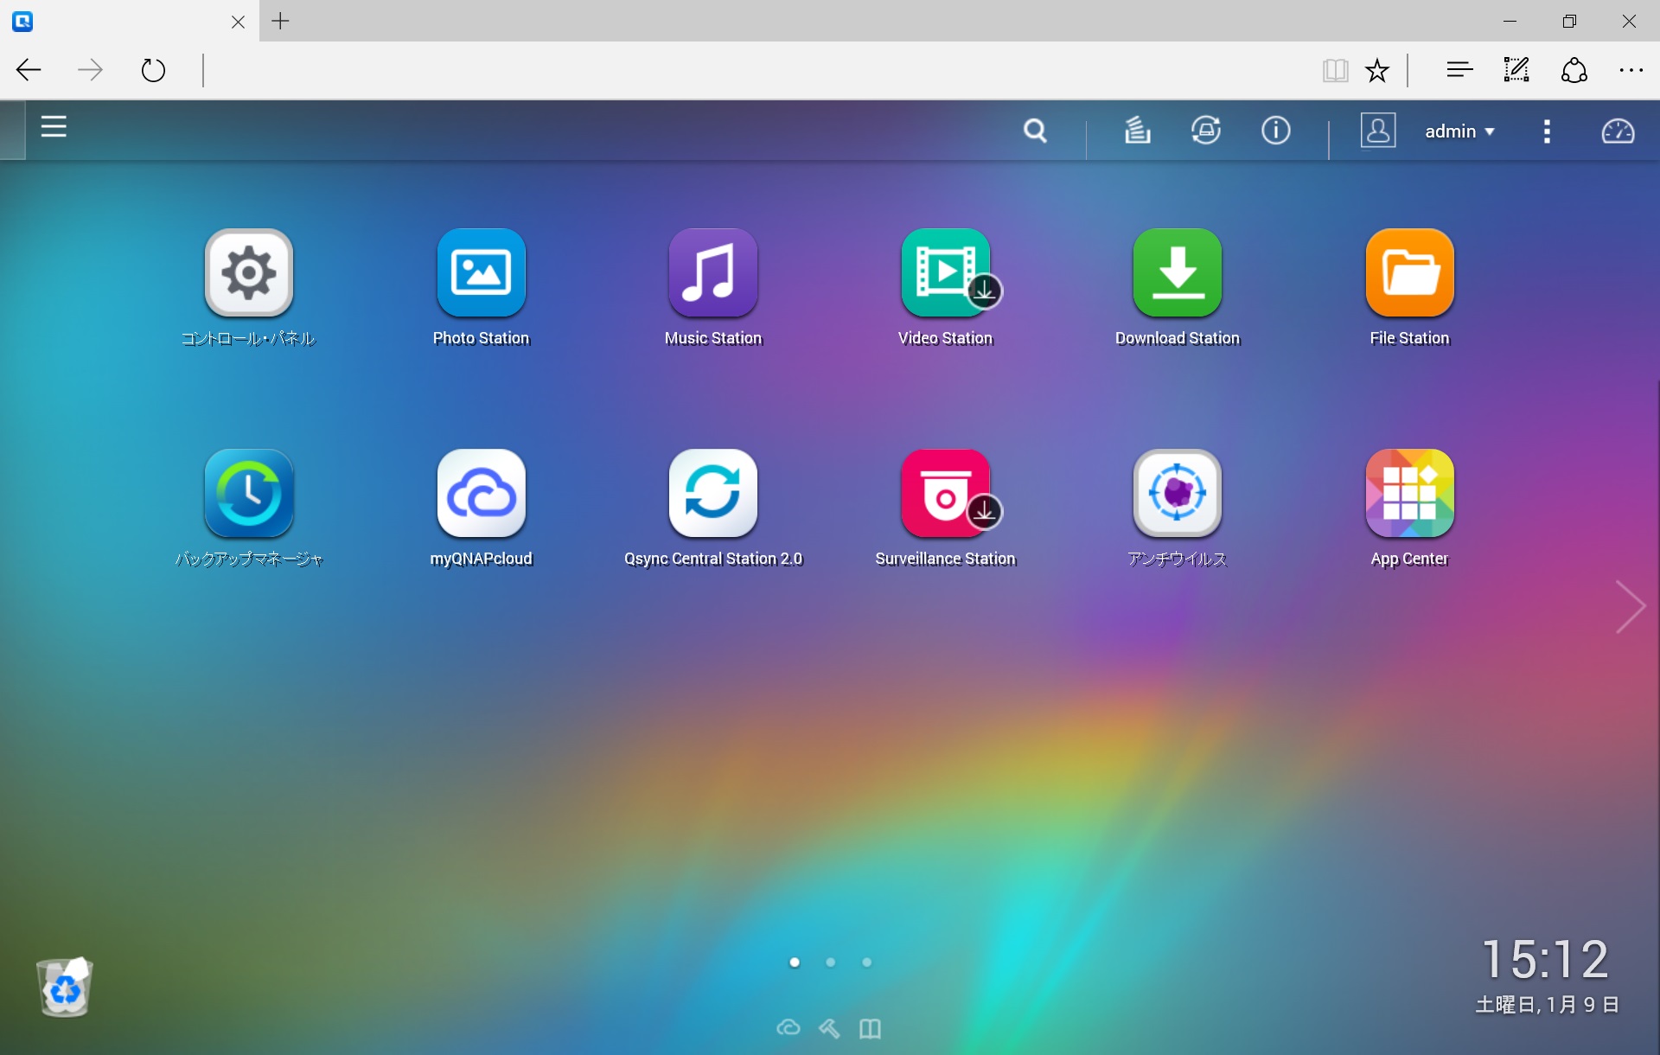
Task: Switch to third desktop page dot
Action: click(867, 962)
